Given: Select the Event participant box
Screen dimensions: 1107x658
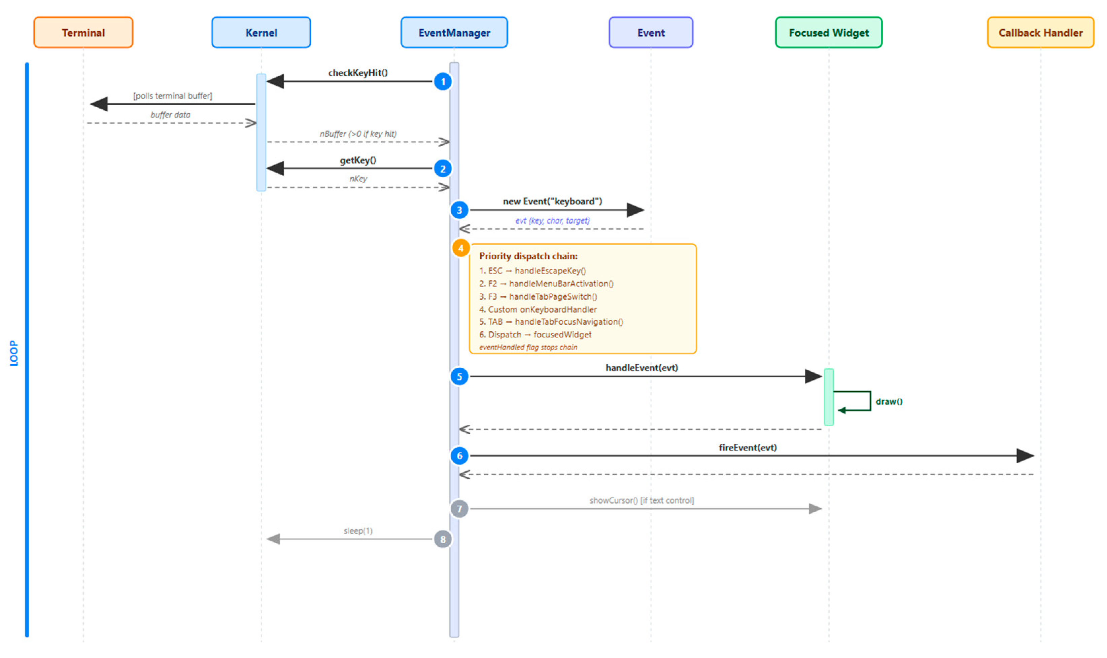Looking at the screenshot, I should tap(650, 32).
